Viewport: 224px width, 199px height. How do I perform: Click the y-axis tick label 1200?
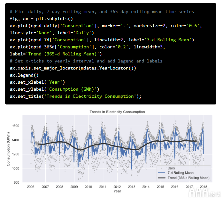pyautogui.click(x=16, y=154)
